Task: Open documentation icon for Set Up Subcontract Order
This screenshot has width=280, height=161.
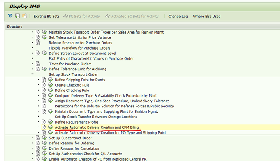Action: point(38,138)
